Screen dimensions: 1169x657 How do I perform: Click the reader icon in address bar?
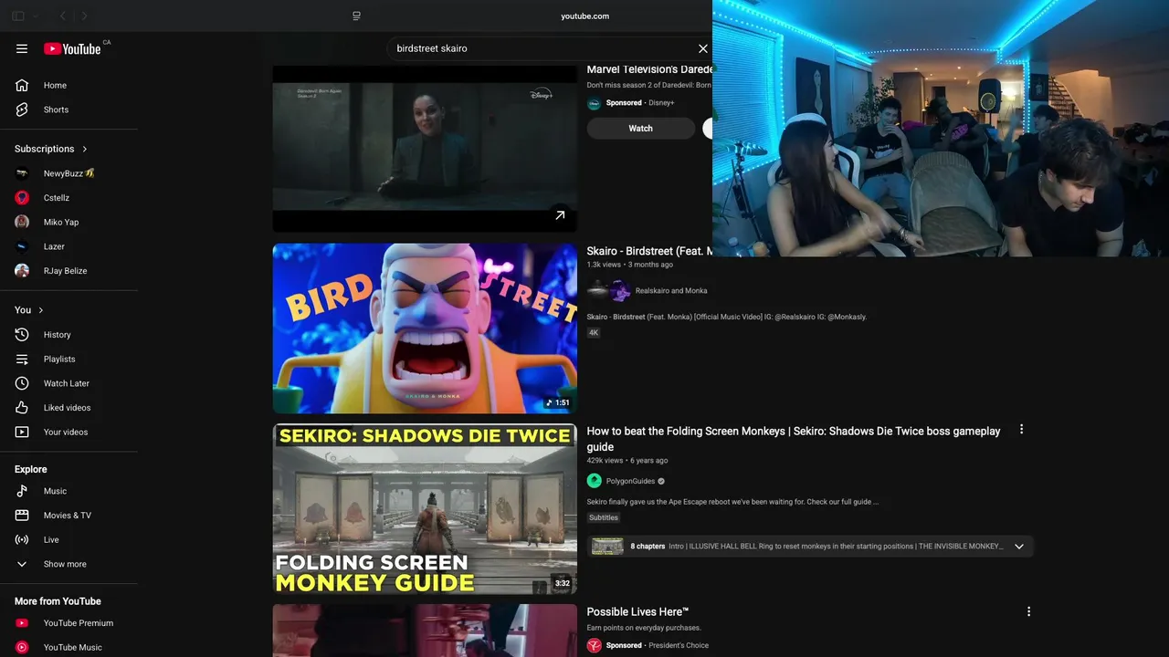point(356,16)
